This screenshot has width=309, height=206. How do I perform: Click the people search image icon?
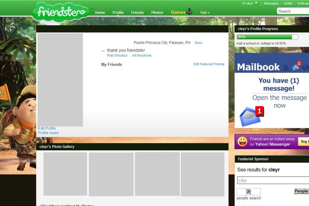[x=249, y=192]
